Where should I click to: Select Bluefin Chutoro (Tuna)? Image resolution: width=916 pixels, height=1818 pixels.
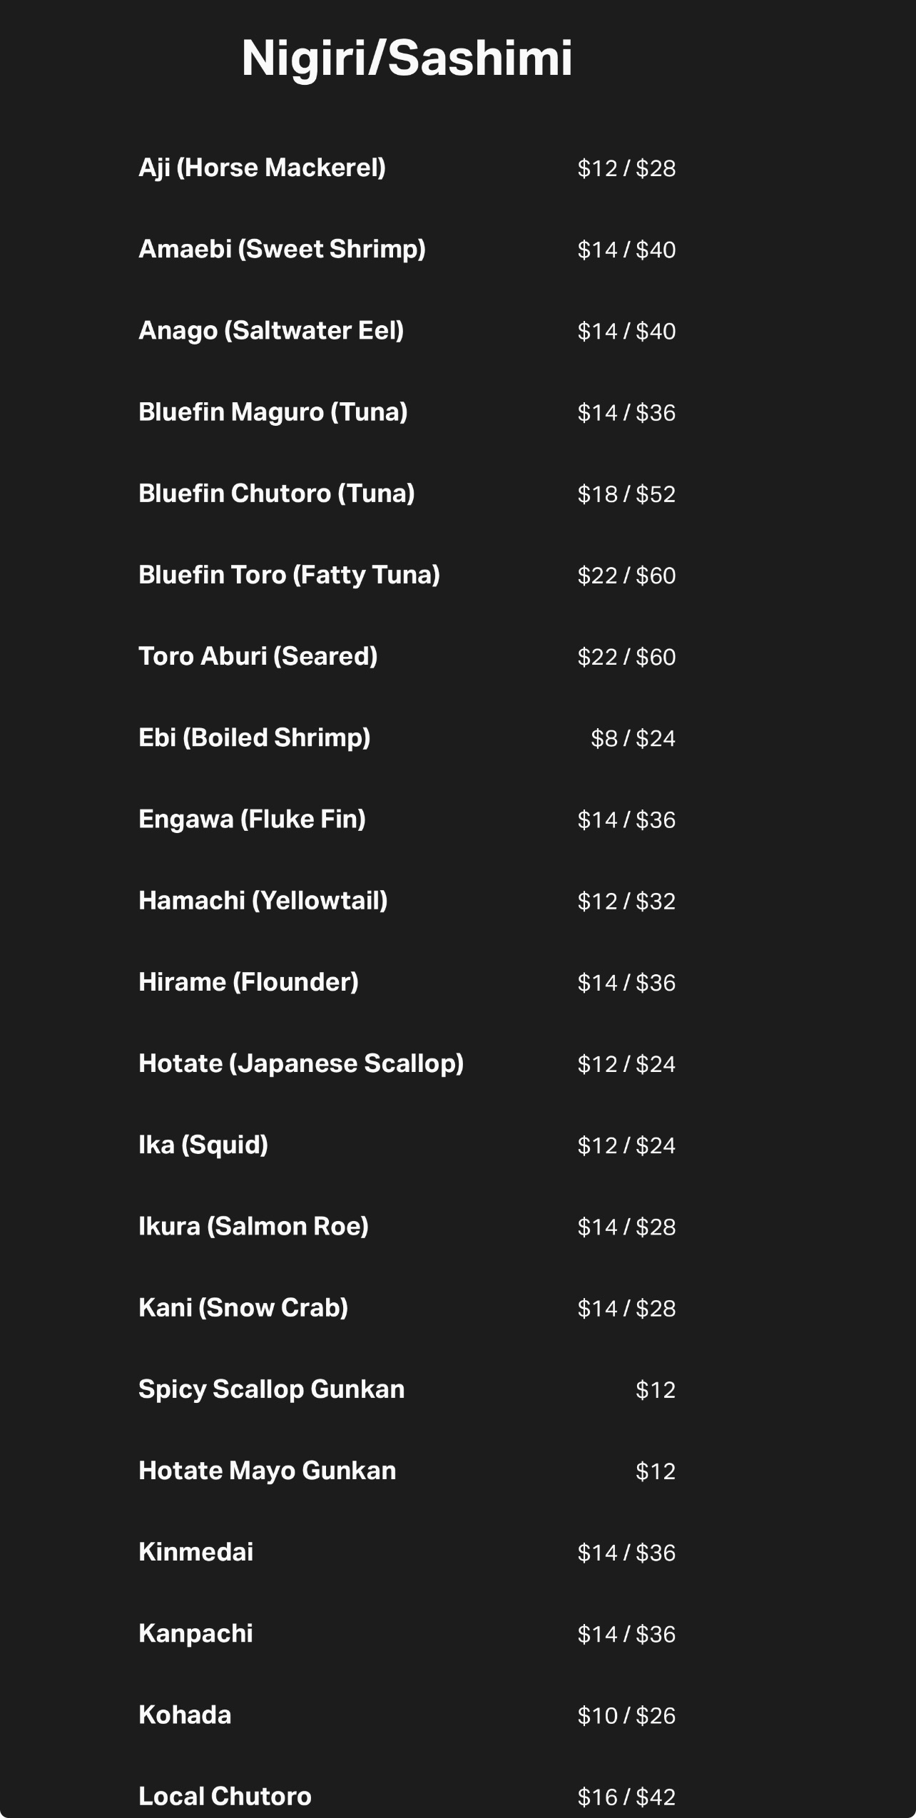pos(407,493)
